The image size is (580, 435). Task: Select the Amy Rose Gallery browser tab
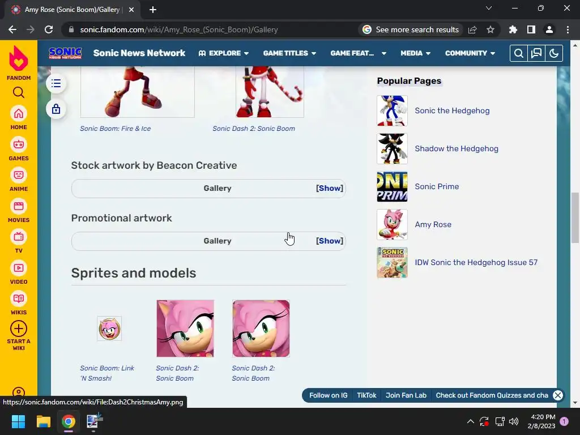(x=72, y=10)
